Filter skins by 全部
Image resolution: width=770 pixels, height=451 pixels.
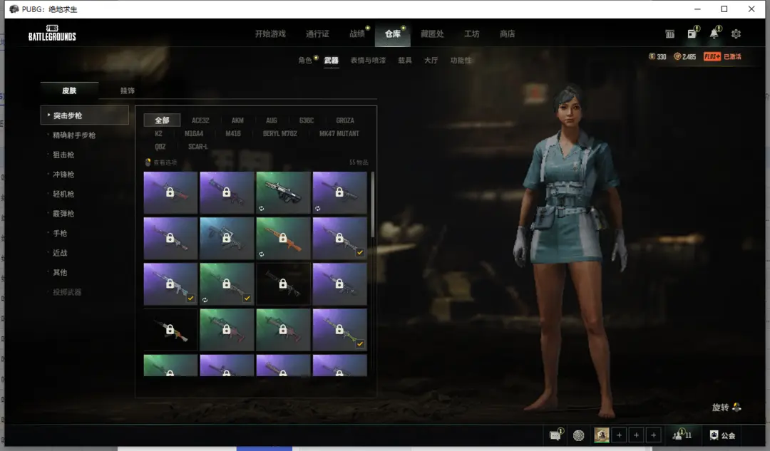pyautogui.click(x=162, y=120)
